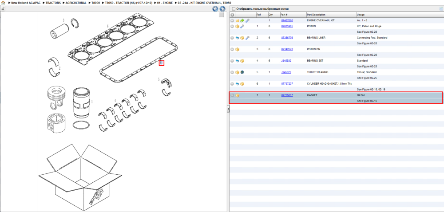444x212 pixels.
Task: Open New Holland AG APAC breadcrumb
Action: (x=25, y=3)
